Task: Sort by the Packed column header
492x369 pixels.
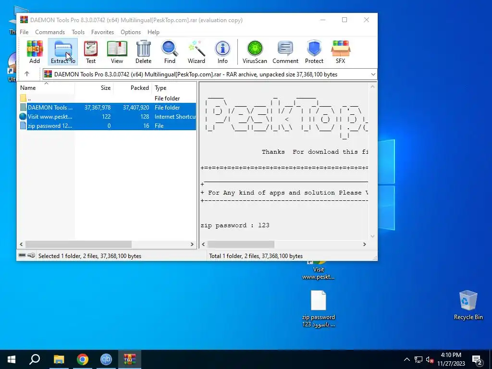Action: coord(133,88)
